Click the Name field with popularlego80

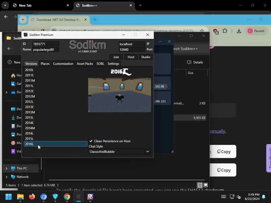click(x=46, y=49)
